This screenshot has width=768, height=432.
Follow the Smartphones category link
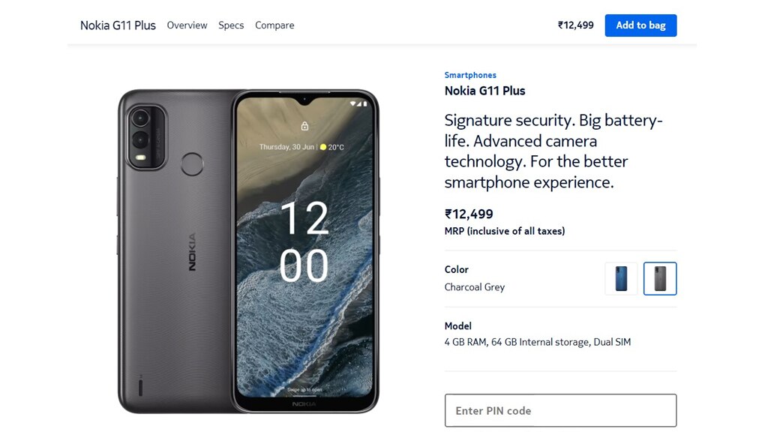click(x=470, y=75)
